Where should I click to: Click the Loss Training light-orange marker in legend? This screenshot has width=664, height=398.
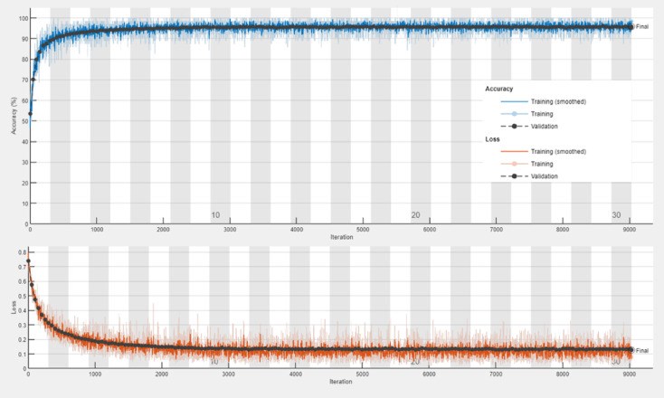tap(514, 164)
